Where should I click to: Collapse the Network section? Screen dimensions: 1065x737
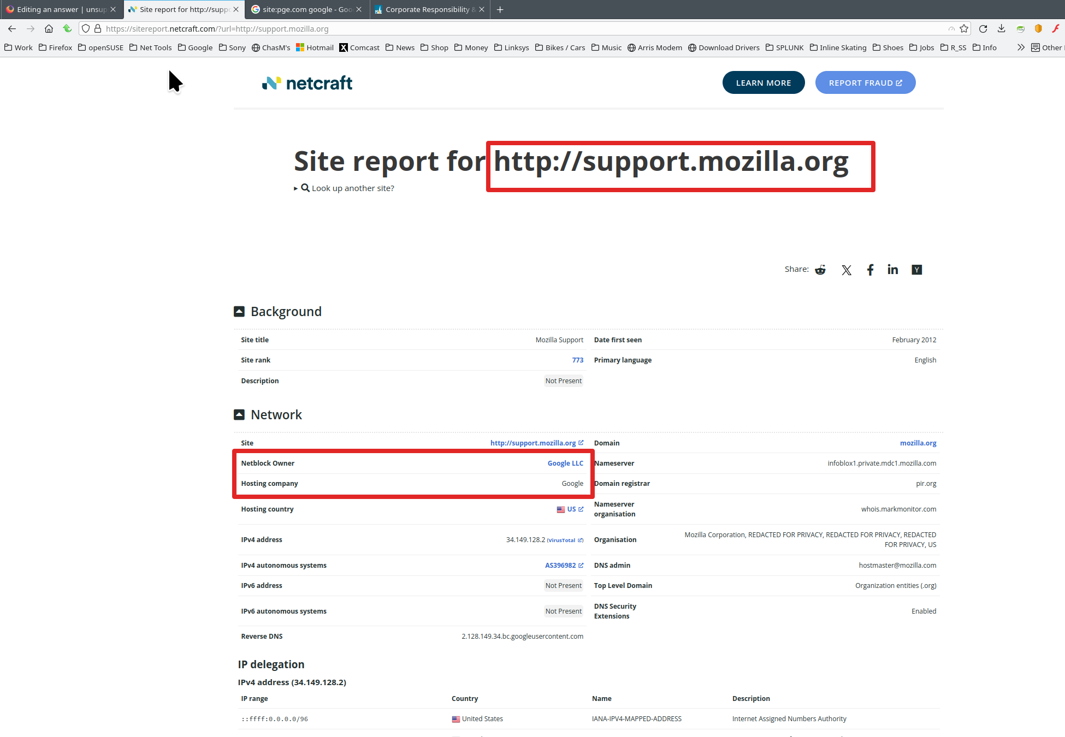point(239,415)
